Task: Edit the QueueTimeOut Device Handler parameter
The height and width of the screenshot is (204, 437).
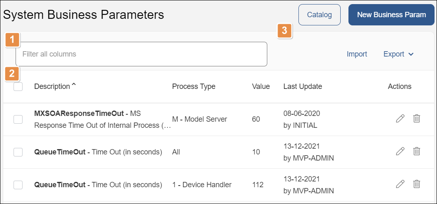Action: (x=400, y=184)
